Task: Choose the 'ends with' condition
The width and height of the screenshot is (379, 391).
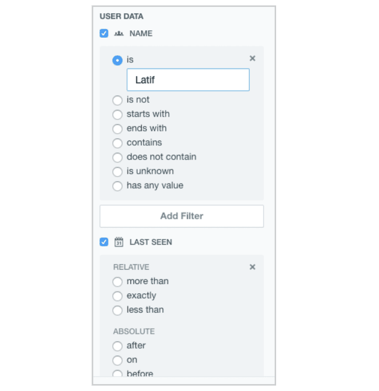Action: 117,129
